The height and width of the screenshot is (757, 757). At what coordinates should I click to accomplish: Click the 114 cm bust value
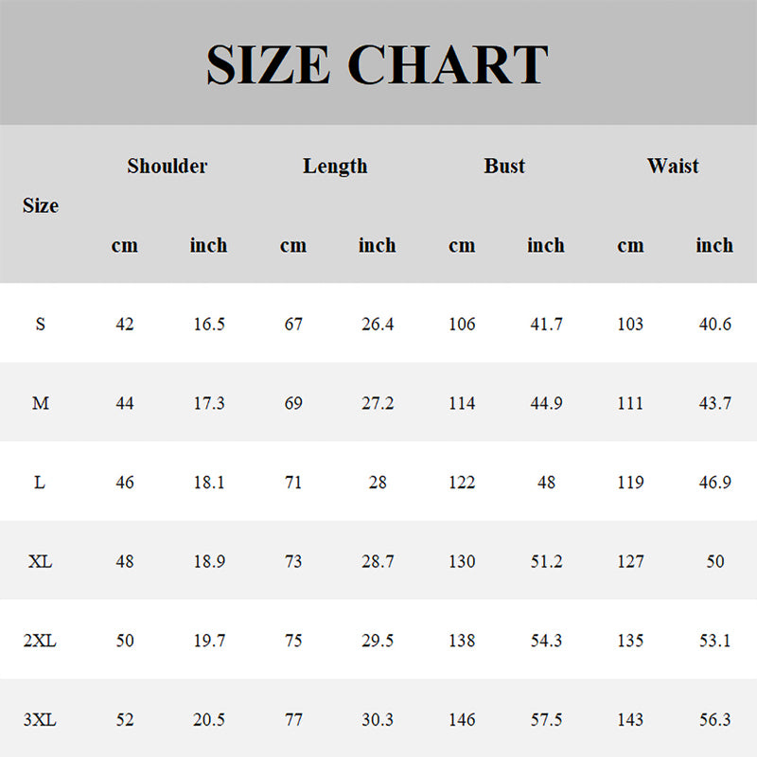pyautogui.click(x=462, y=403)
